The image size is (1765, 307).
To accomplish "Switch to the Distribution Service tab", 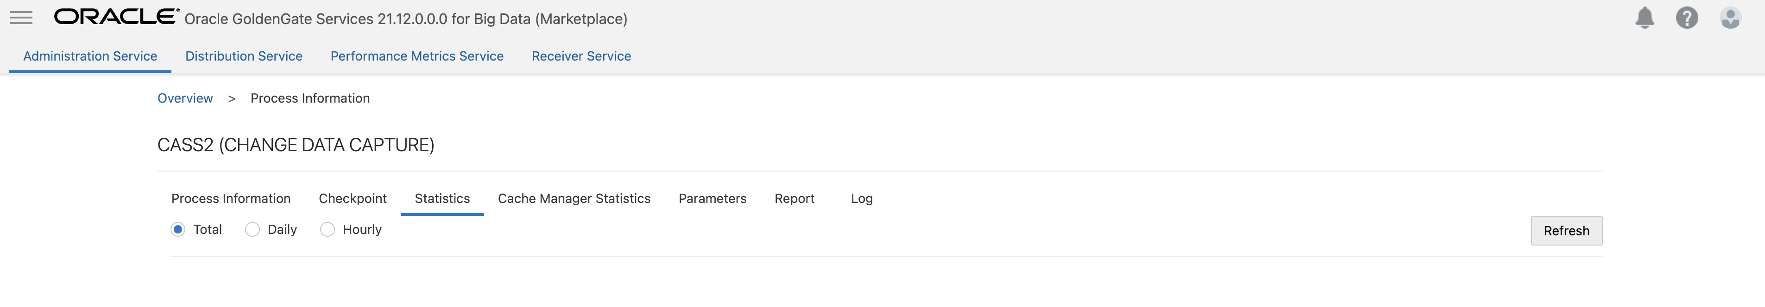I will [244, 56].
